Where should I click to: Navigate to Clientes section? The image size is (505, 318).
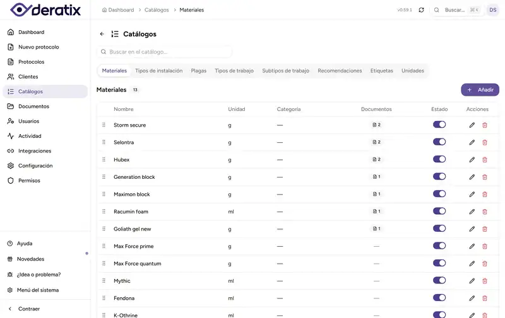click(x=45, y=76)
